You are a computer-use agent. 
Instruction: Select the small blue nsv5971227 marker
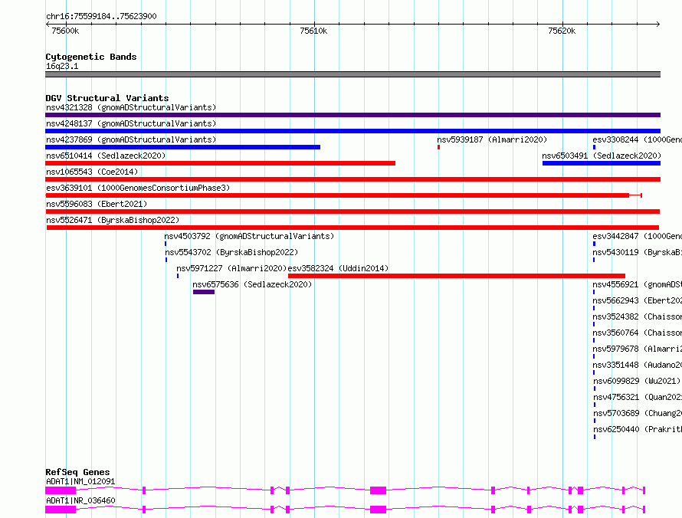[x=178, y=276]
